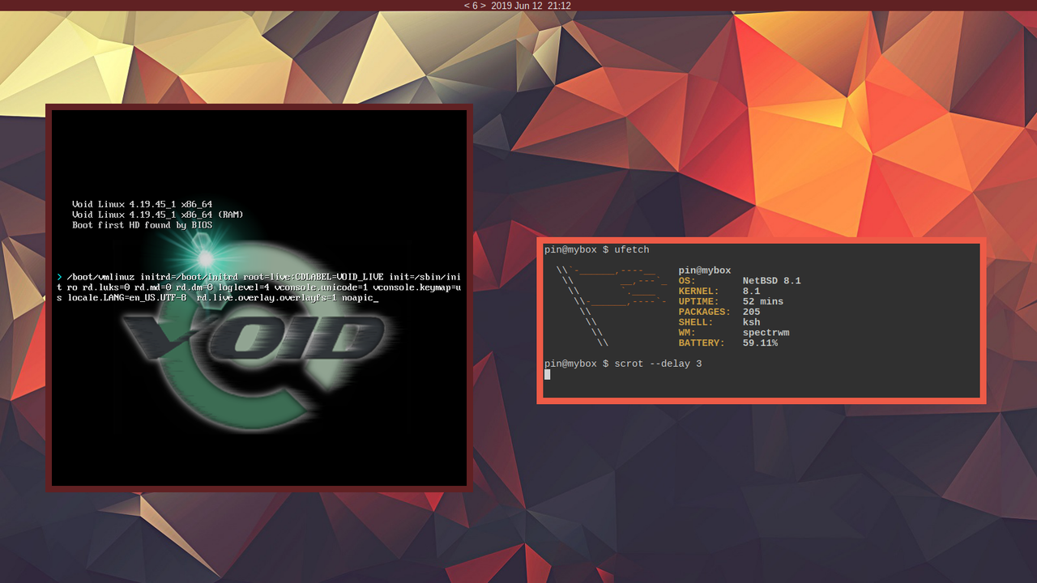Click the "ufetch" command in terminal
1037x583 pixels.
(631, 249)
